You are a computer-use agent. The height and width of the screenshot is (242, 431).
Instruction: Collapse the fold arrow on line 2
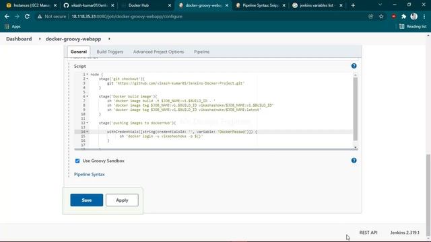point(88,79)
